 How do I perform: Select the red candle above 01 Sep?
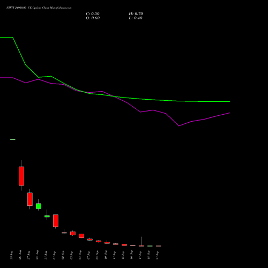(56, 221)
